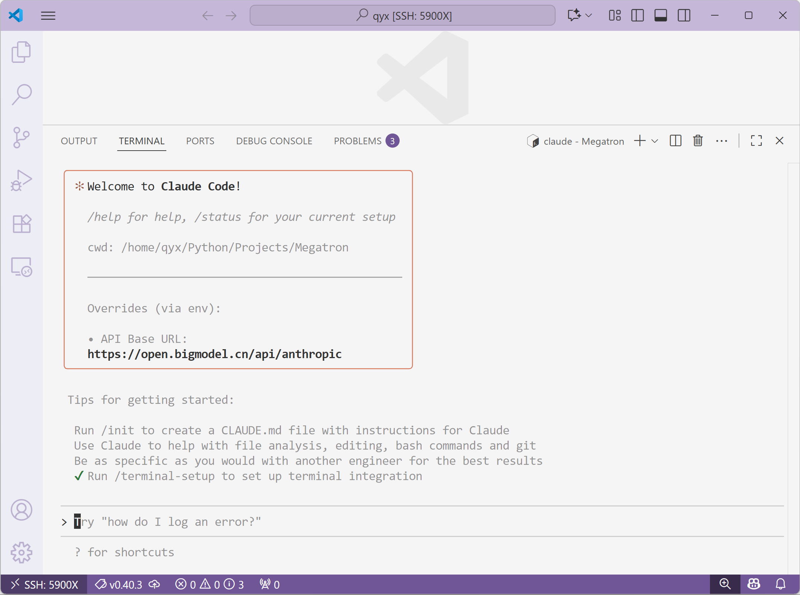Screen dimensions: 800x595
Task: Go forward with the right navigation arrow
Action: [x=231, y=16]
